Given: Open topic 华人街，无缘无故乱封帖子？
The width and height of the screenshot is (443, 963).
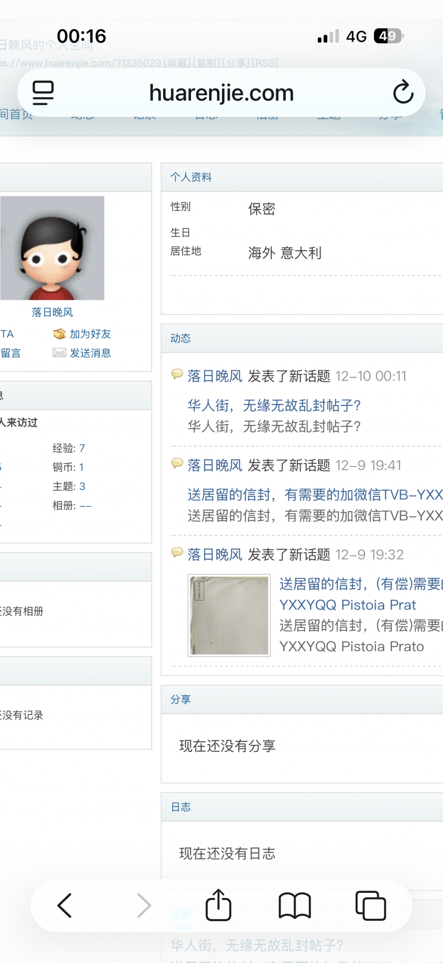Looking at the screenshot, I should (274, 405).
